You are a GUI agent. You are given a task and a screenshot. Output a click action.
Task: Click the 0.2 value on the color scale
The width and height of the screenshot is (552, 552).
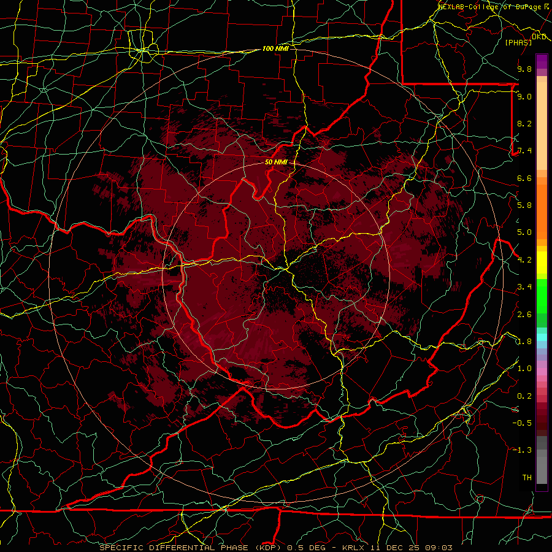524,396
